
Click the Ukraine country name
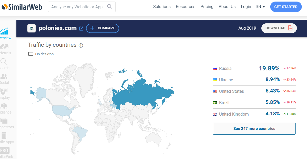(226, 80)
